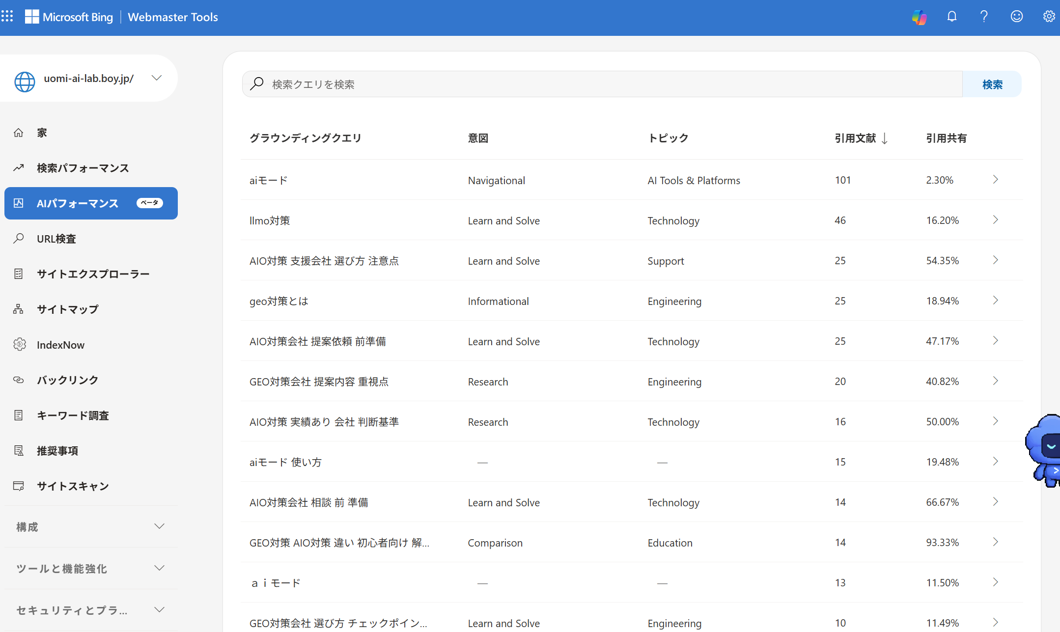Open the 家 menu item

(x=91, y=133)
